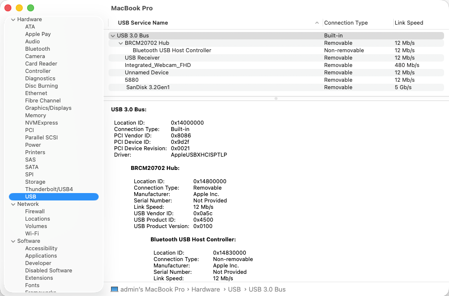Click USB 3.0 Bus in path bar
The height and width of the screenshot is (296, 449).
pyautogui.click(x=267, y=290)
